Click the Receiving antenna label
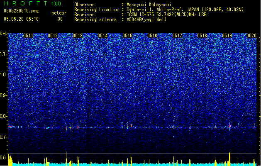The image size is (261, 166). (x=95, y=20)
